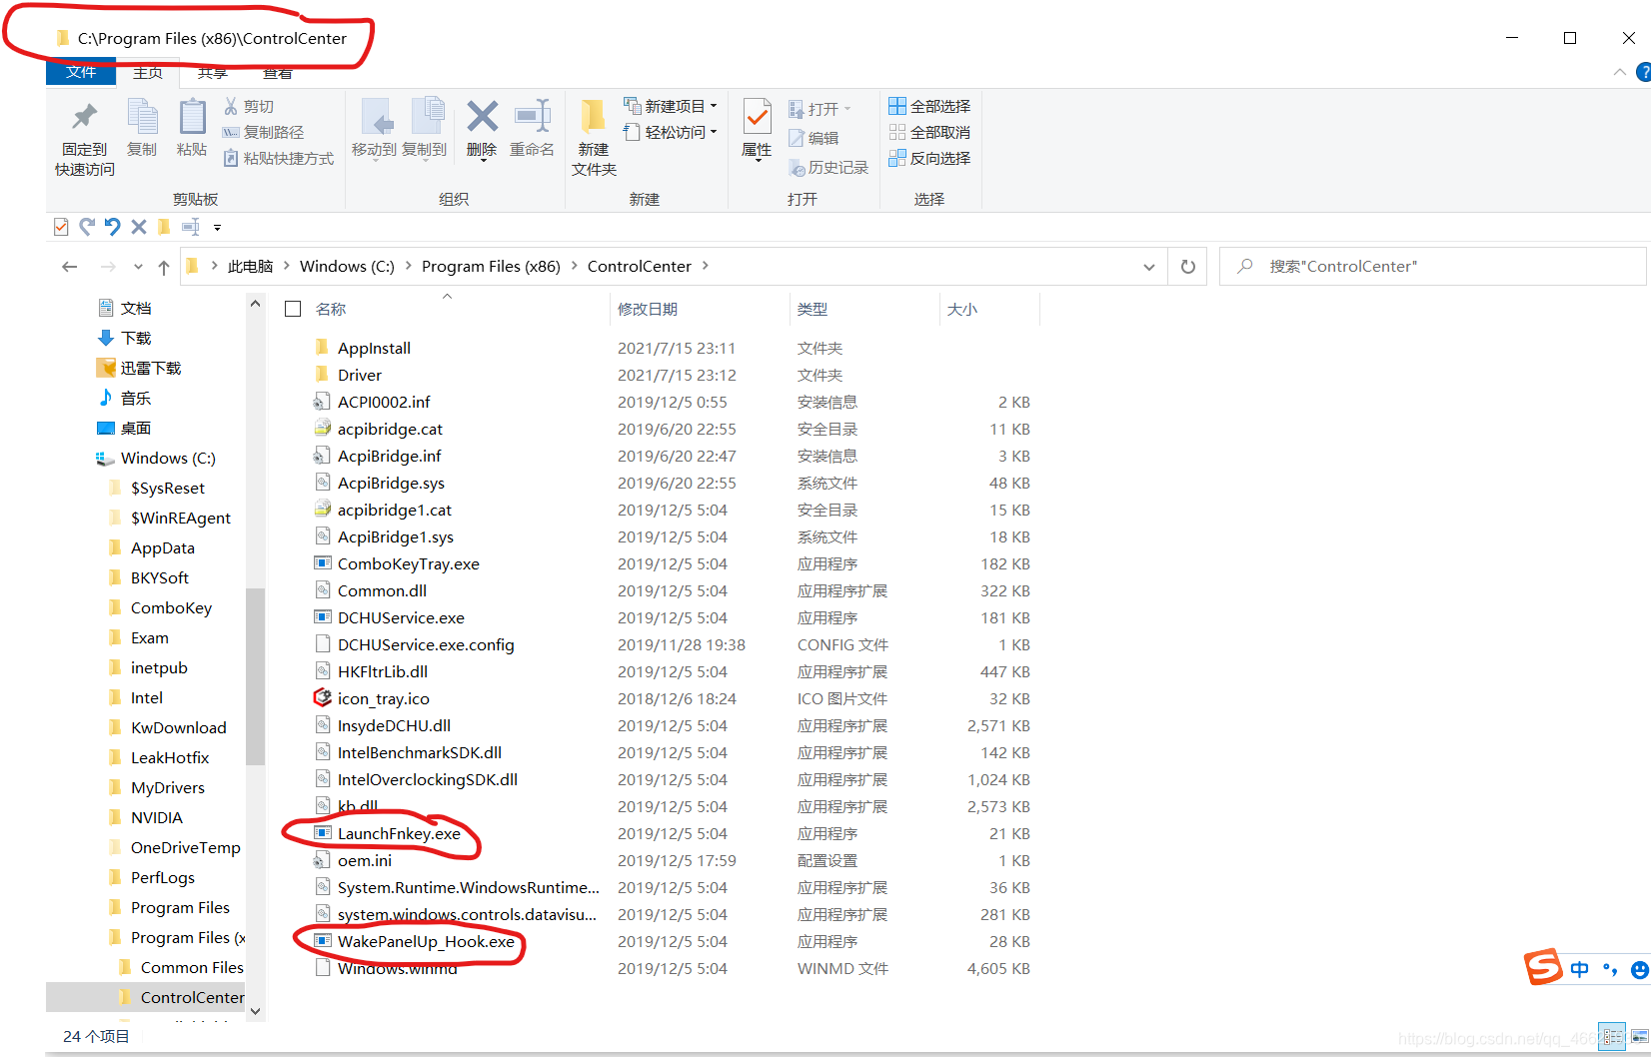Select WakePanelUp_Hook.exe in file list

tap(426, 941)
